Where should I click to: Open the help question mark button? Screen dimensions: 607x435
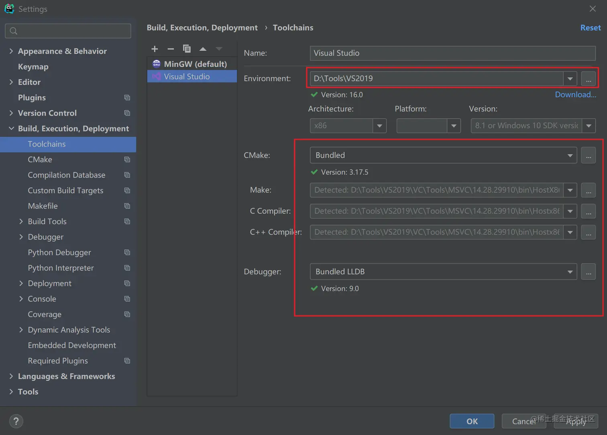(16, 421)
